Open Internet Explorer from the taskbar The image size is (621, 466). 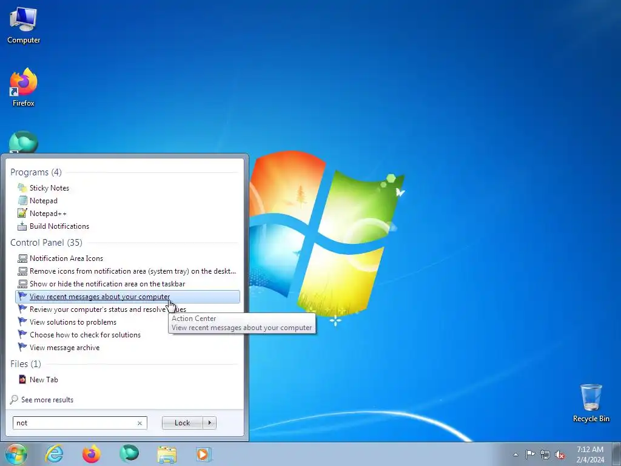(54, 454)
